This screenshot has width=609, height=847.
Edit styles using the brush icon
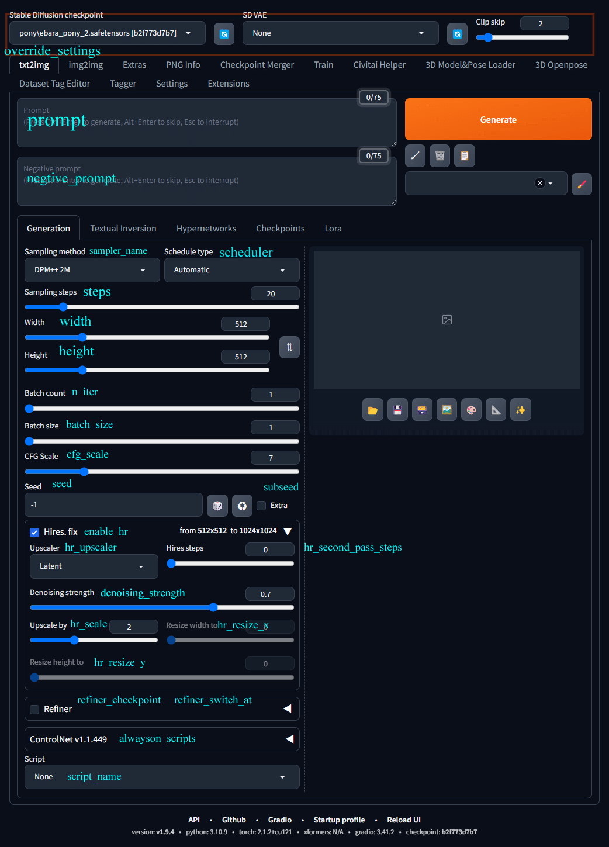[x=582, y=184]
